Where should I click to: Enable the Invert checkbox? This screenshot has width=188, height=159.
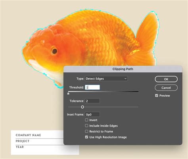point(86,120)
